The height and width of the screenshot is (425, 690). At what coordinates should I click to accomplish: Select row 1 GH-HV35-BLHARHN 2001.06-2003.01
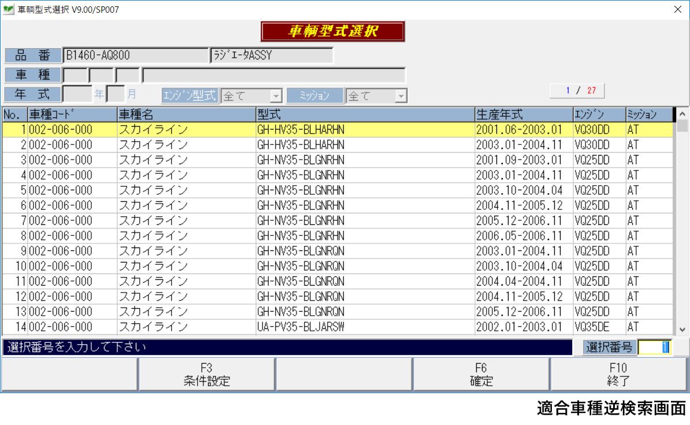[x=337, y=130]
